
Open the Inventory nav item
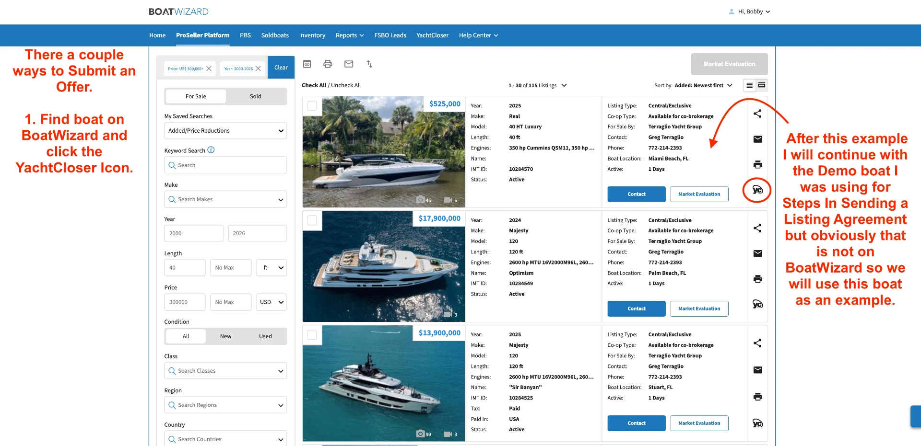click(x=312, y=35)
